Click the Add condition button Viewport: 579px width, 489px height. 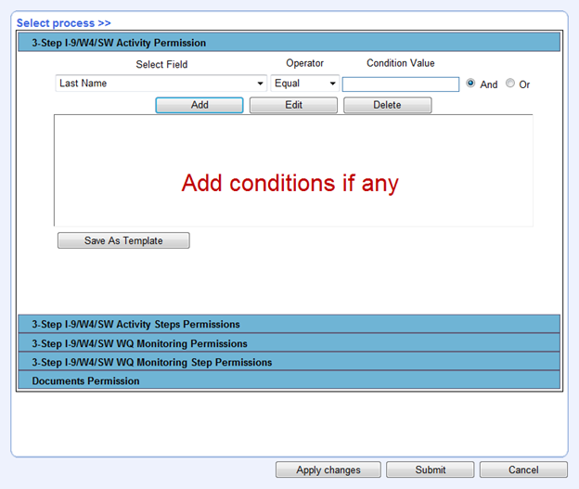point(199,105)
